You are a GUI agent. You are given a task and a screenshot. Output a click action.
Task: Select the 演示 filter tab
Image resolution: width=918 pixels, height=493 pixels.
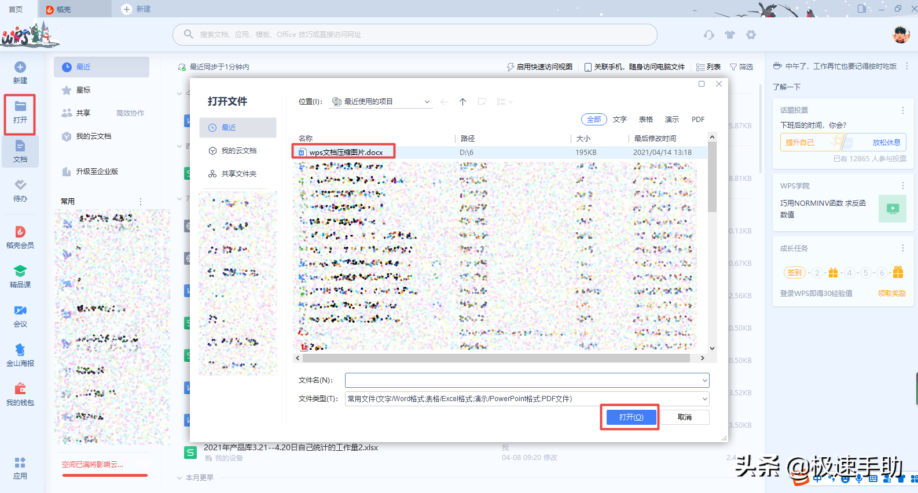(x=672, y=120)
